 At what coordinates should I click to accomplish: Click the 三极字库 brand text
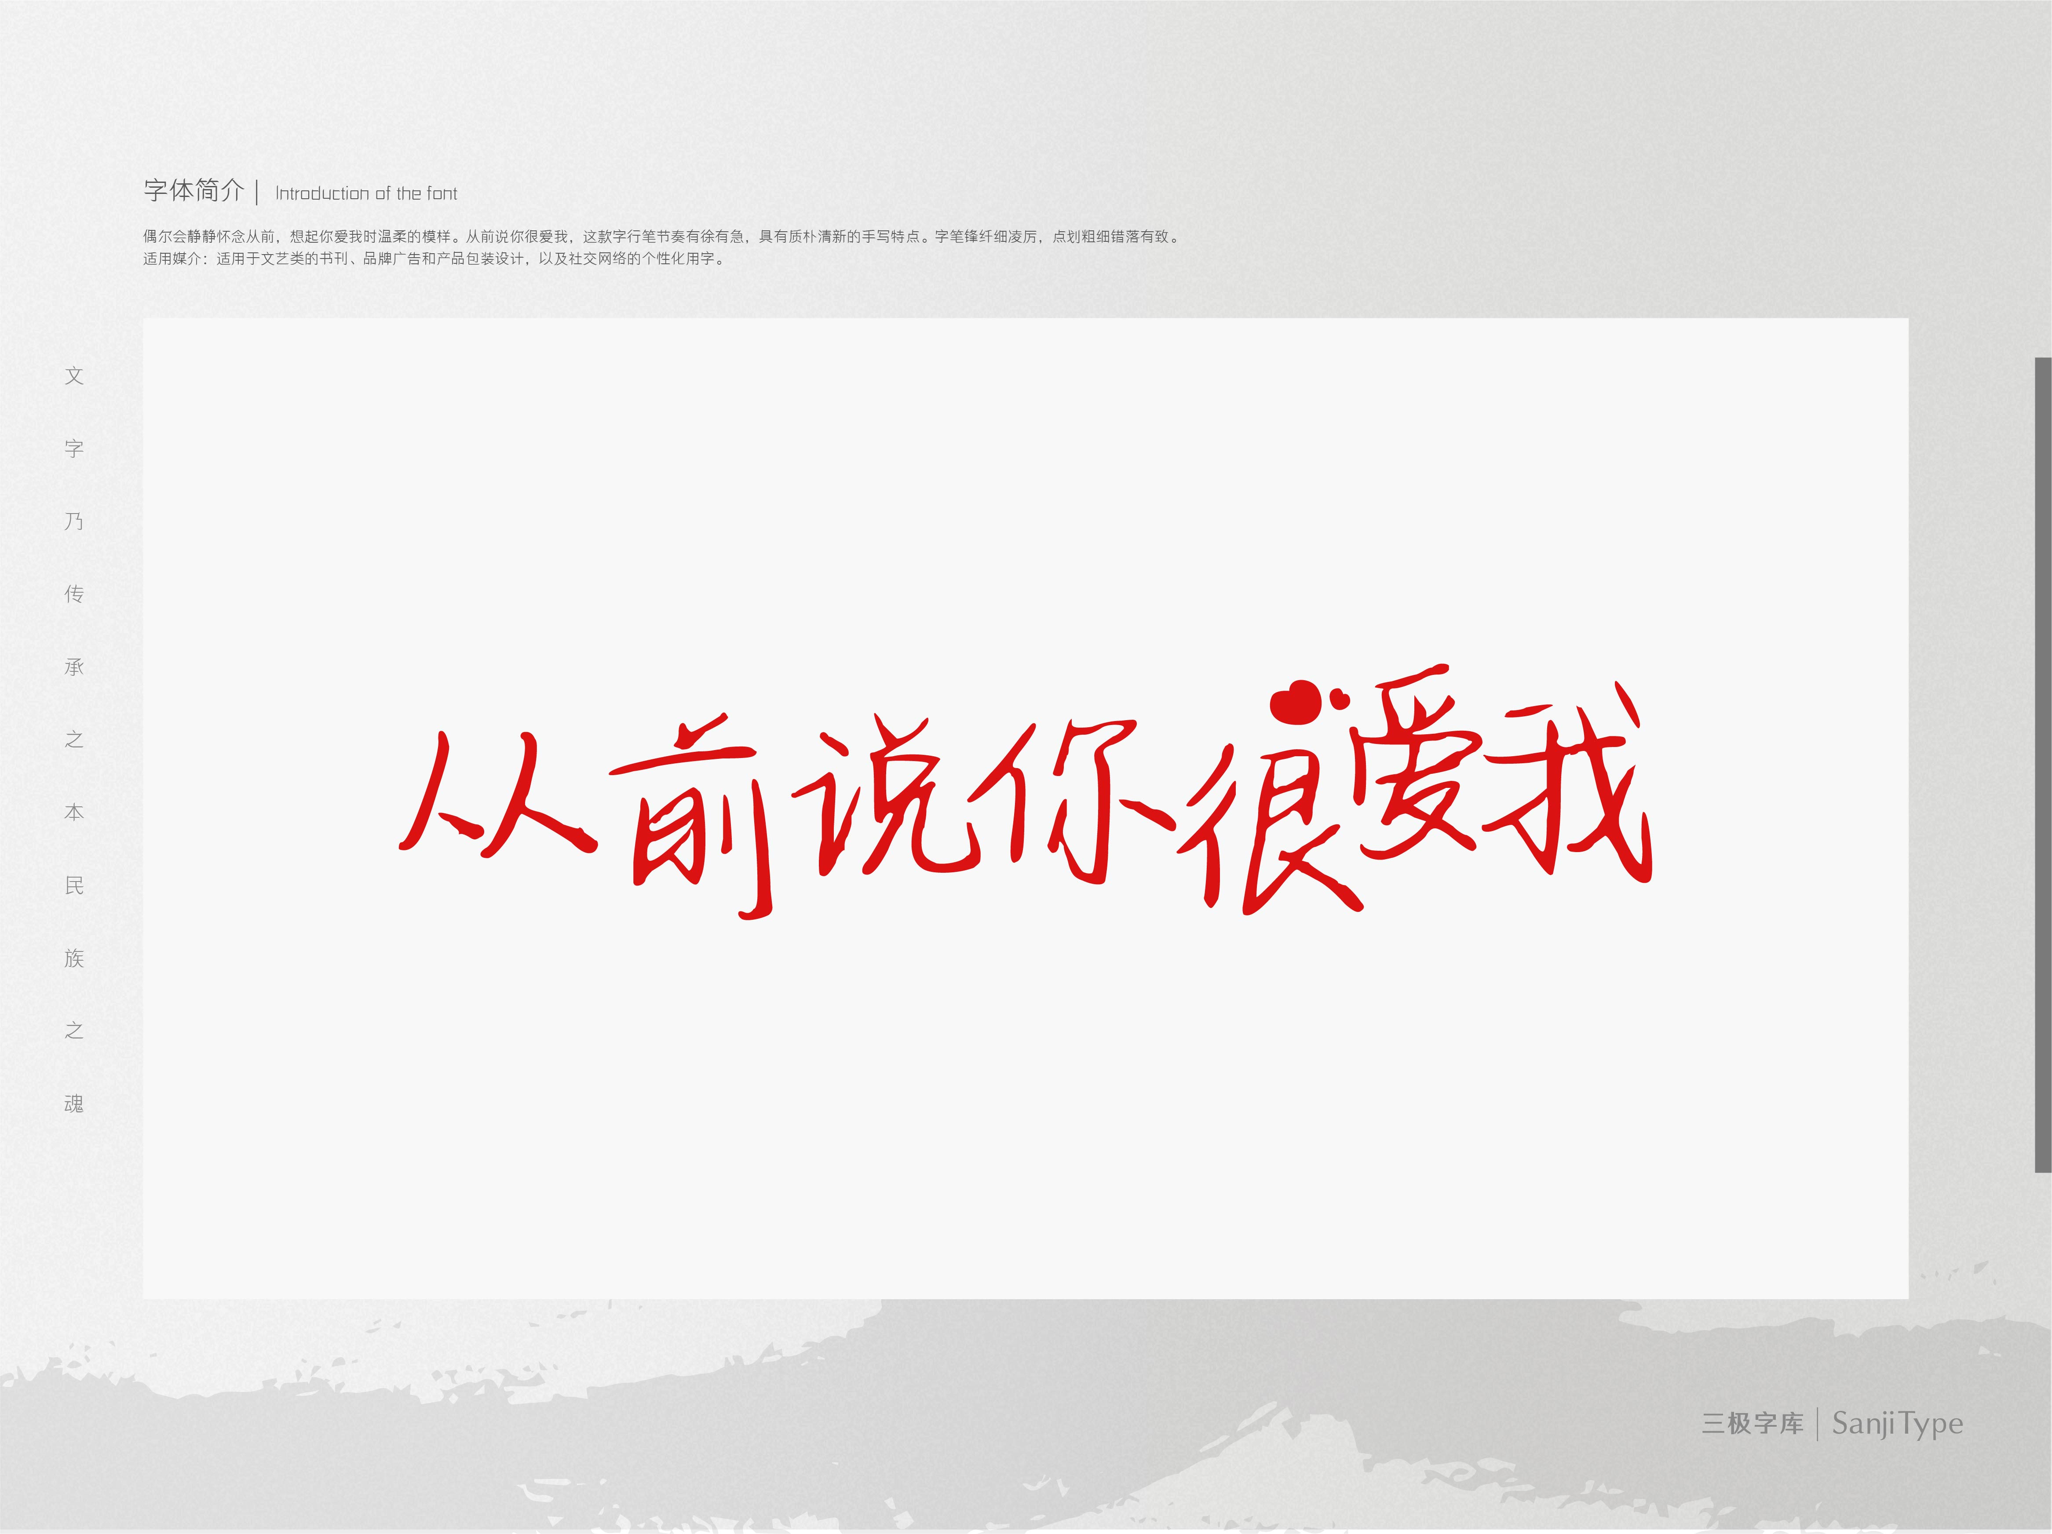pyautogui.click(x=1753, y=1424)
